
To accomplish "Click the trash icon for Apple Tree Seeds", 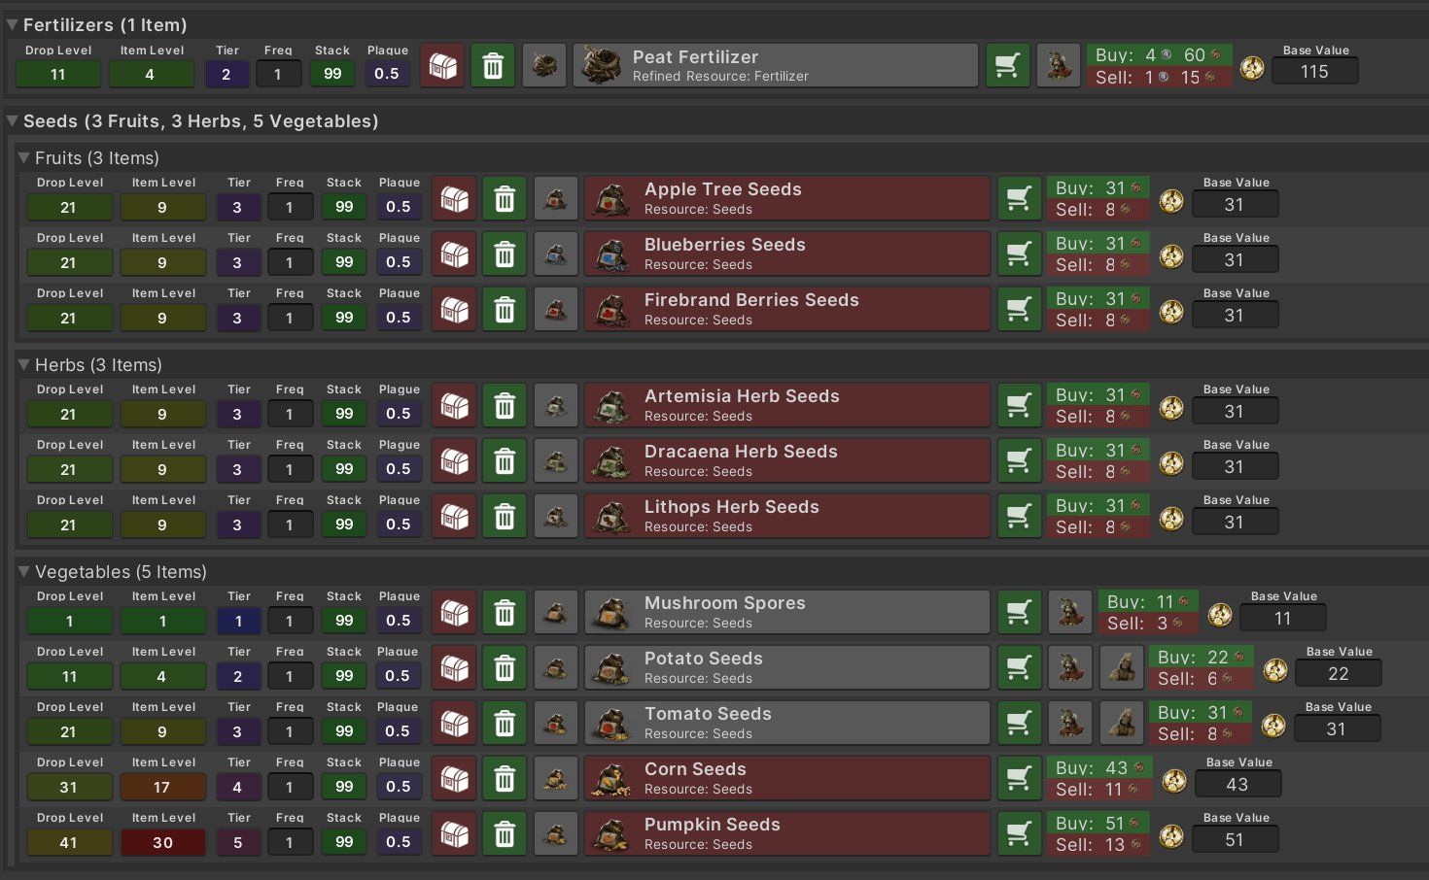I will pyautogui.click(x=505, y=199).
